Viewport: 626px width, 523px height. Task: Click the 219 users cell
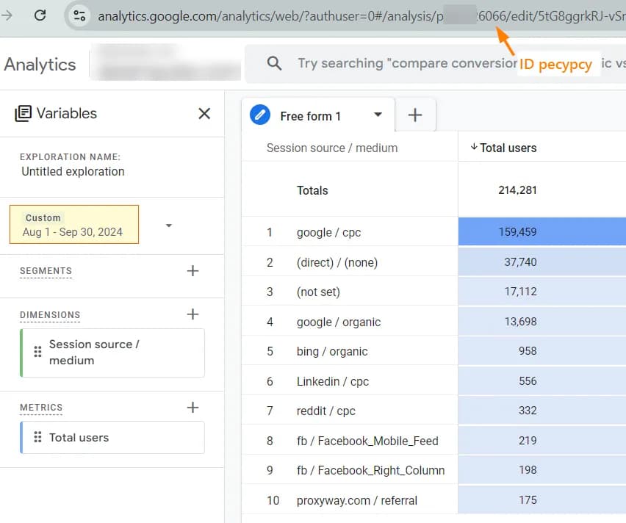542,440
